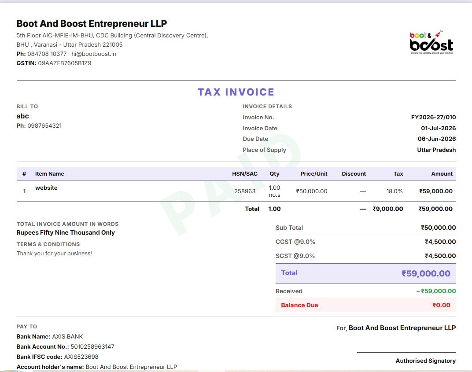
Task: Click unit price ₹50,000.00 in item row
Action: 312,191
